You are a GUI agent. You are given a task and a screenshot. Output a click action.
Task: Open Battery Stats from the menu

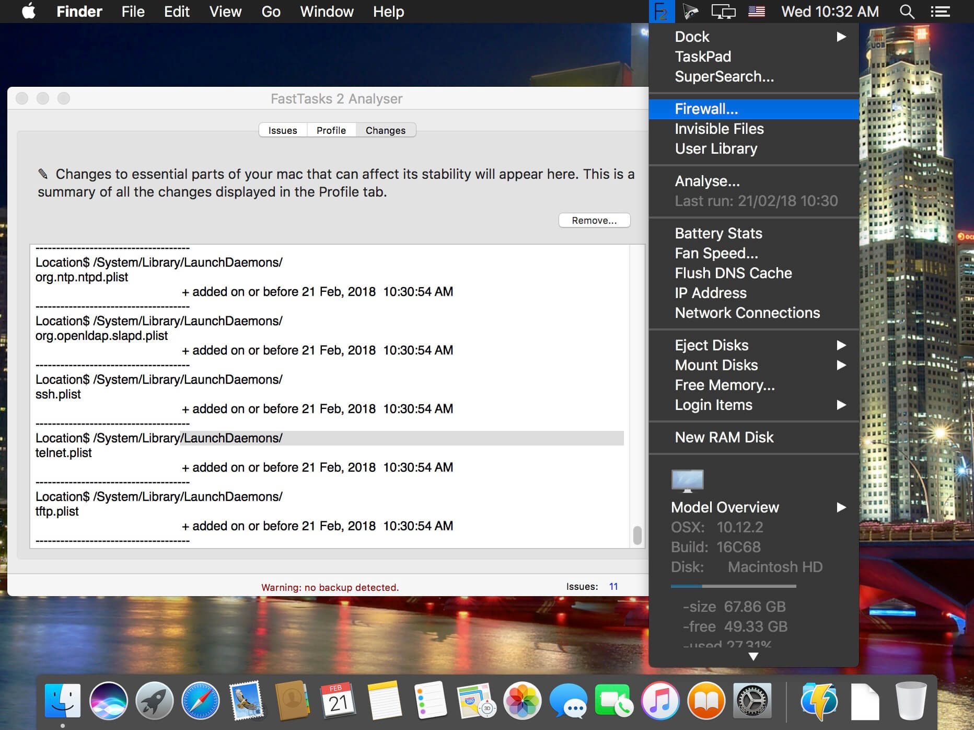(x=754, y=233)
